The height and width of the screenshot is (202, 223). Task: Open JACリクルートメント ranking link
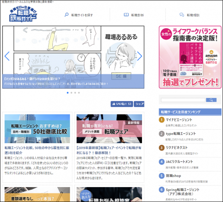click(179, 162)
